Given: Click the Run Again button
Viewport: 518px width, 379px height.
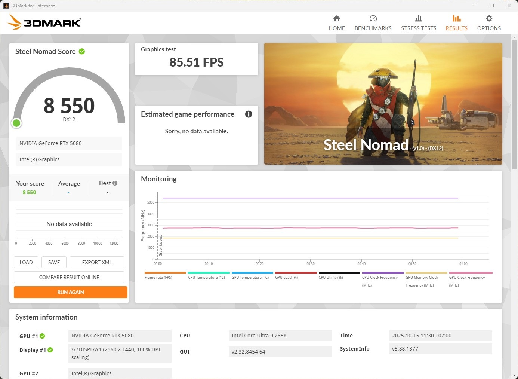Looking at the screenshot, I should point(70,292).
